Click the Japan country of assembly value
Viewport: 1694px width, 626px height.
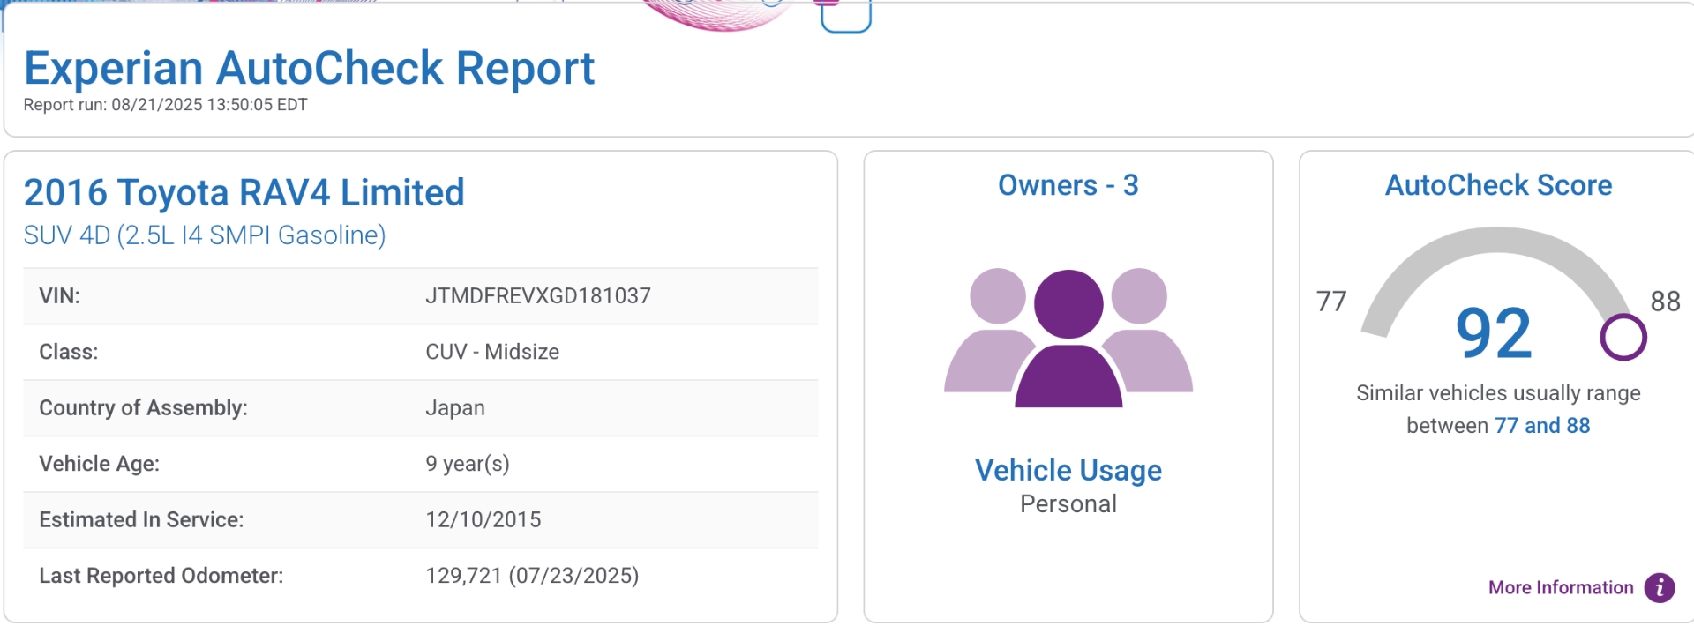[455, 407]
